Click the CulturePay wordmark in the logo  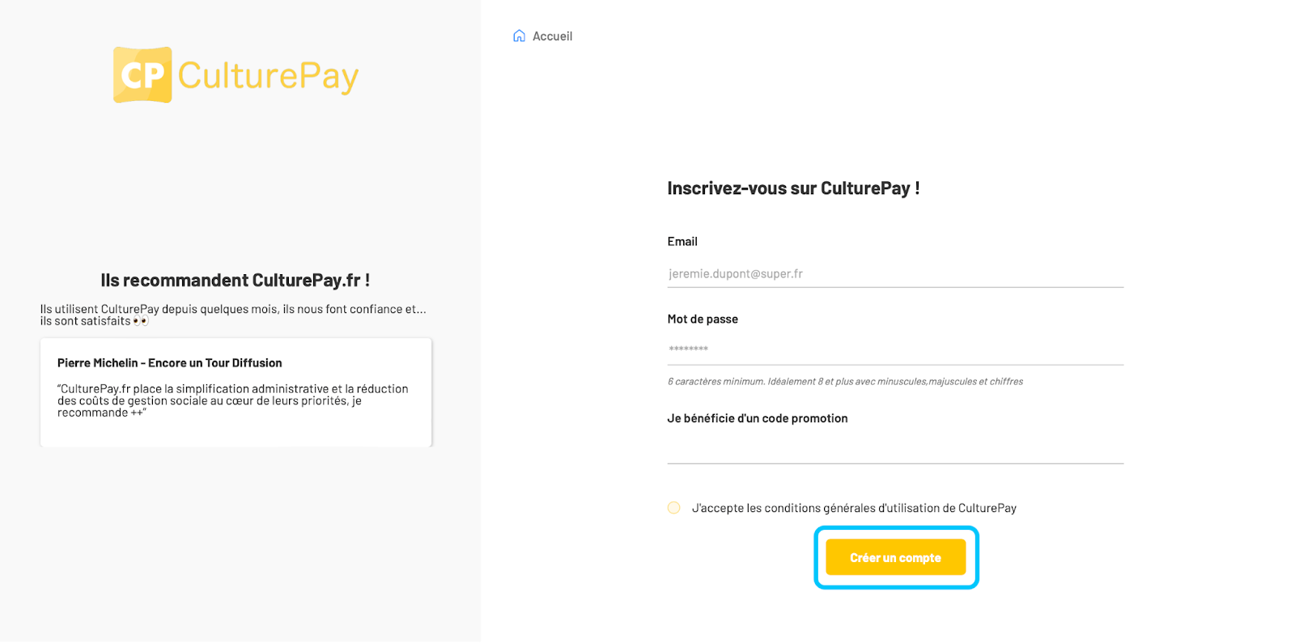click(268, 76)
